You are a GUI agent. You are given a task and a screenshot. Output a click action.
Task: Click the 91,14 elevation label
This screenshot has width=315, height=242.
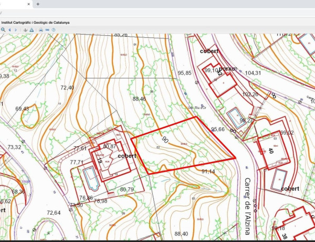[208, 171]
